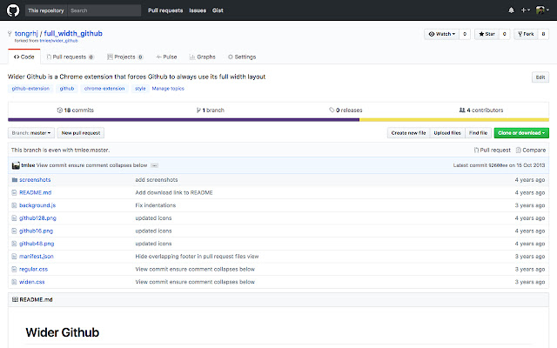Screen dimensions: 557x348
Task: Click the screenshots folder icon
Action: coord(15,180)
